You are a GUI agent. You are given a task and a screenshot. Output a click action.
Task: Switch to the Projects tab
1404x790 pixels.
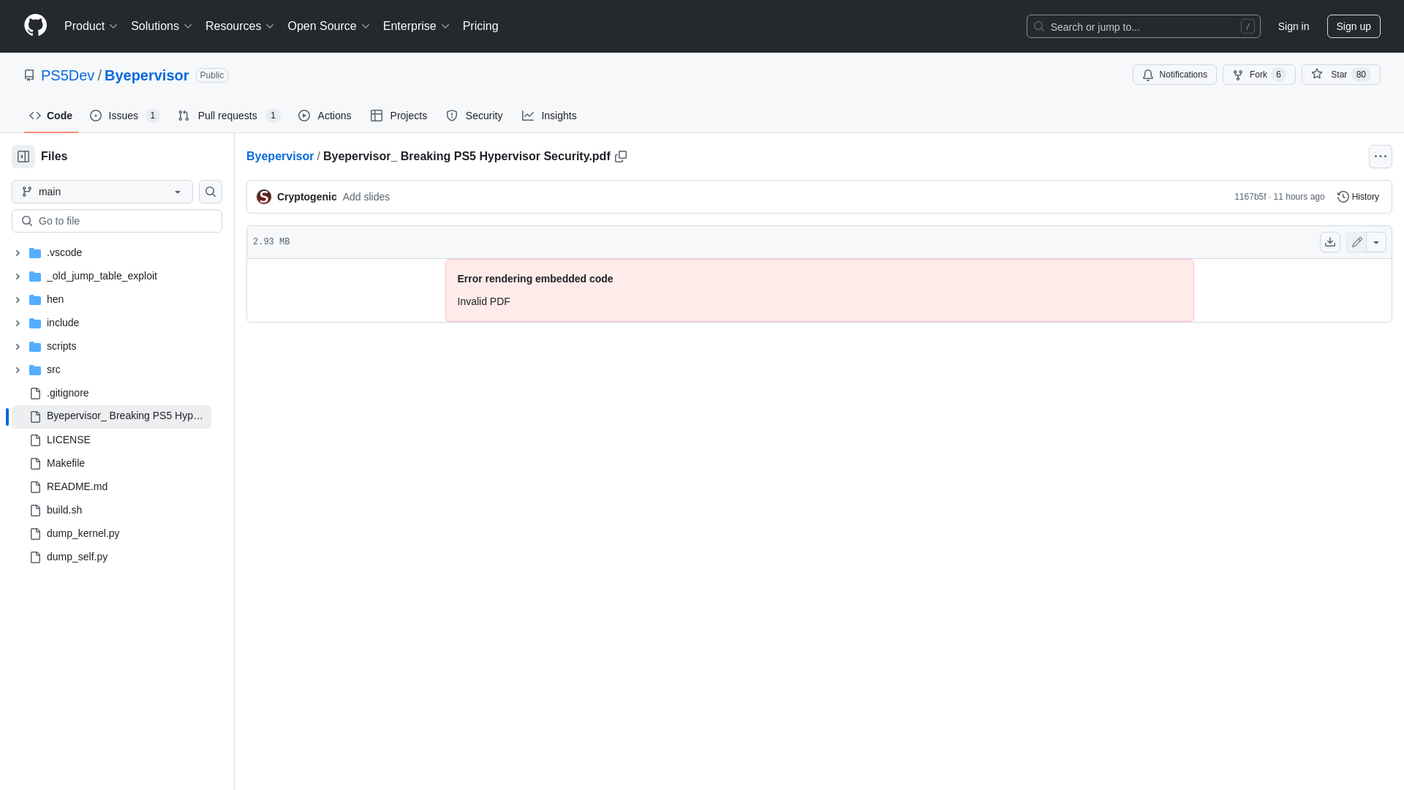(399, 116)
